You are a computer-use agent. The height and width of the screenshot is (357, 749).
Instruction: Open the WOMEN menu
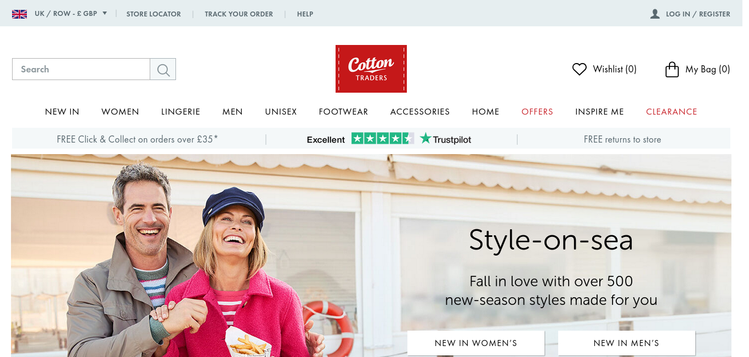coord(120,112)
